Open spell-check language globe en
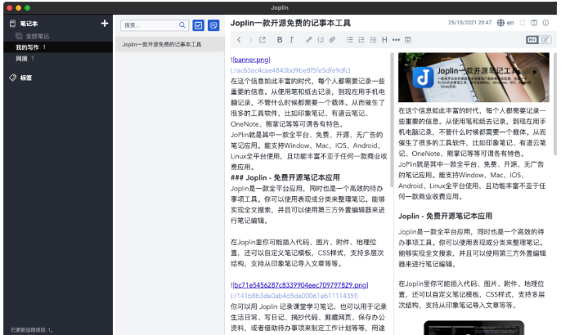The image size is (561, 335). pyautogui.click(x=505, y=23)
